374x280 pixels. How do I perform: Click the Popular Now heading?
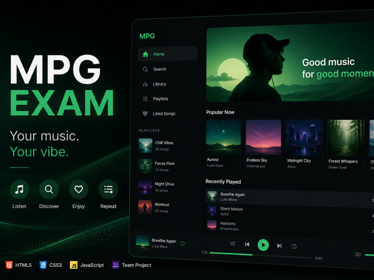point(220,112)
